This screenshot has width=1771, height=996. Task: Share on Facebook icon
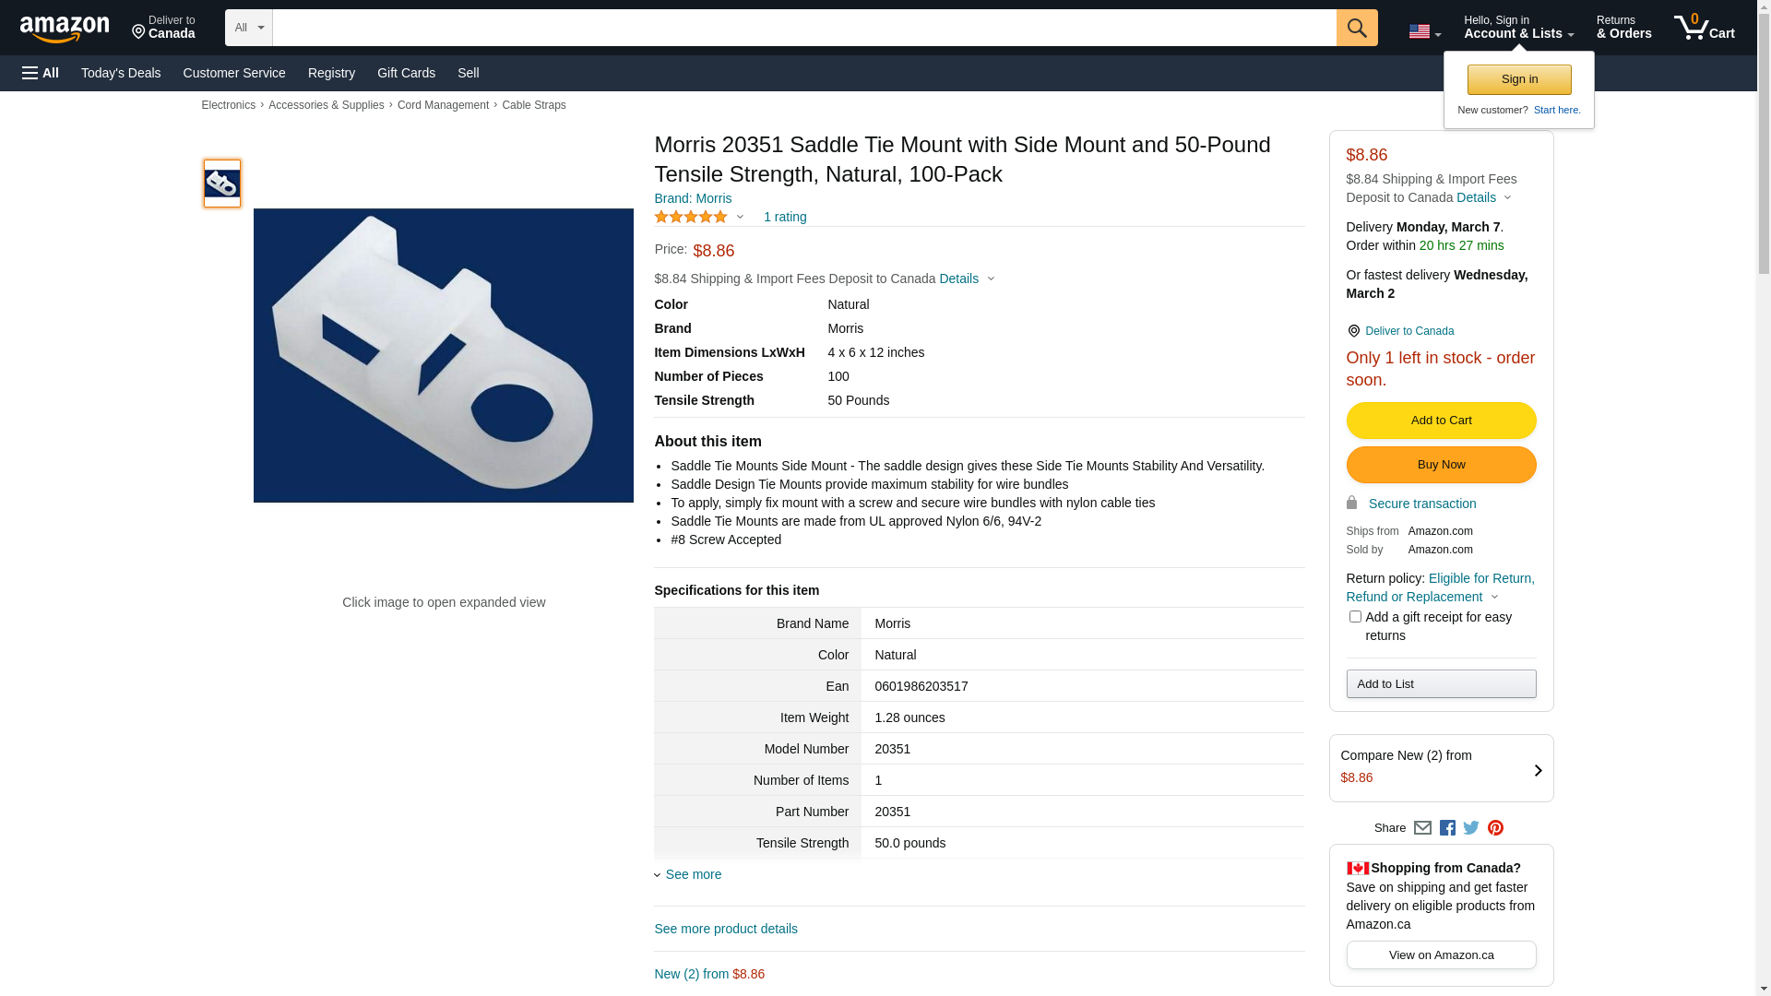(x=1447, y=828)
